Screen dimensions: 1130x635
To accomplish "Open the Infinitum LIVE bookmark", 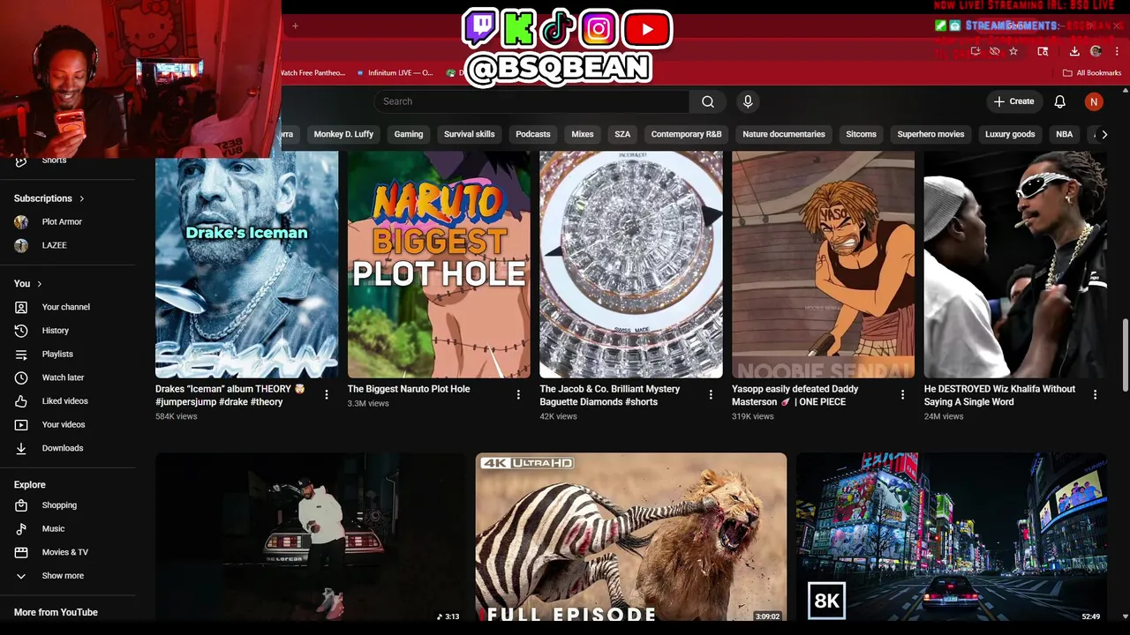I will pos(394,73).
